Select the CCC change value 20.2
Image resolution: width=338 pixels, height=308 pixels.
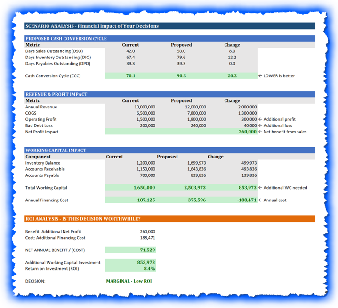pos(232,75)
